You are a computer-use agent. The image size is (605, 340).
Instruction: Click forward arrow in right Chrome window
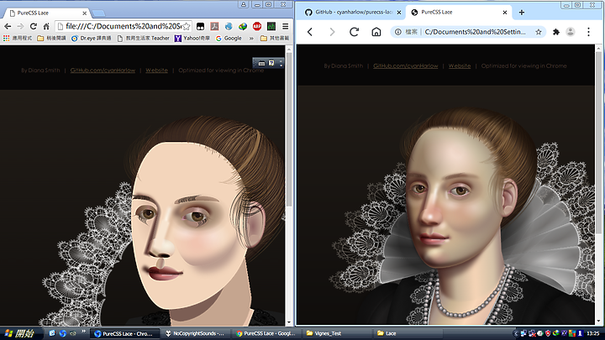[332, 32]
